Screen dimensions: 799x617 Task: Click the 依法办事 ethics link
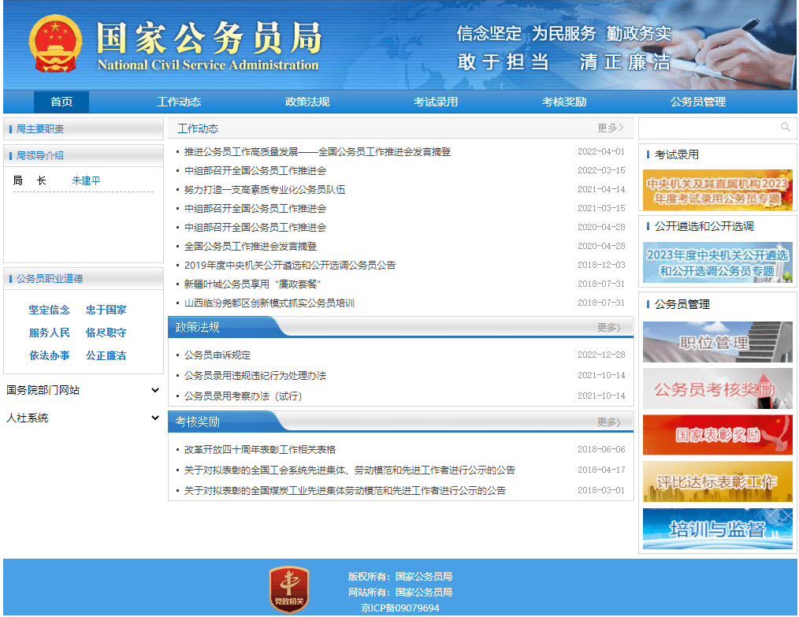pos(50,355)
